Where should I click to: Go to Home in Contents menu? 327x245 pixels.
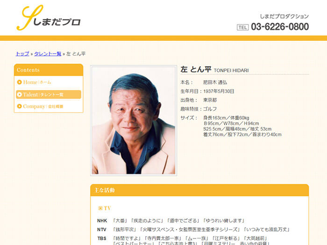tap(49, 82)
